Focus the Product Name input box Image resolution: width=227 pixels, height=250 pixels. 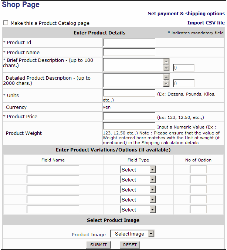click(129, 52)
